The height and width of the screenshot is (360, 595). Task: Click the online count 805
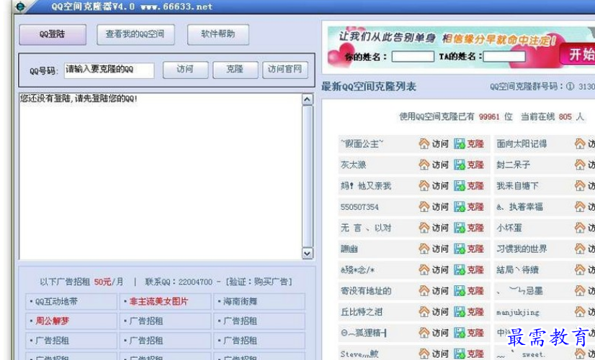[565, 117]
